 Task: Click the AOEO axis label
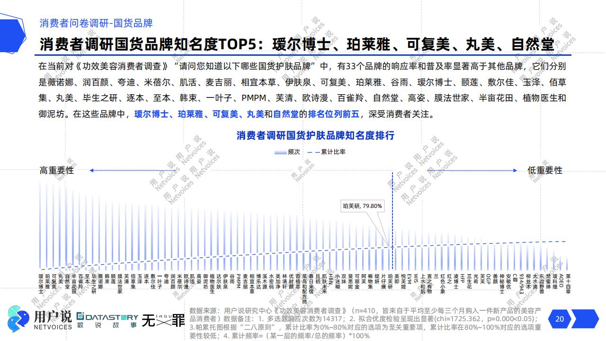561,279
